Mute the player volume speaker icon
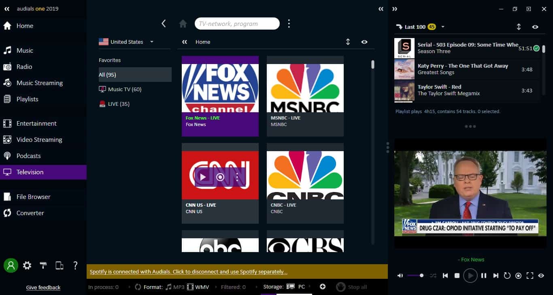 [400, 276]
